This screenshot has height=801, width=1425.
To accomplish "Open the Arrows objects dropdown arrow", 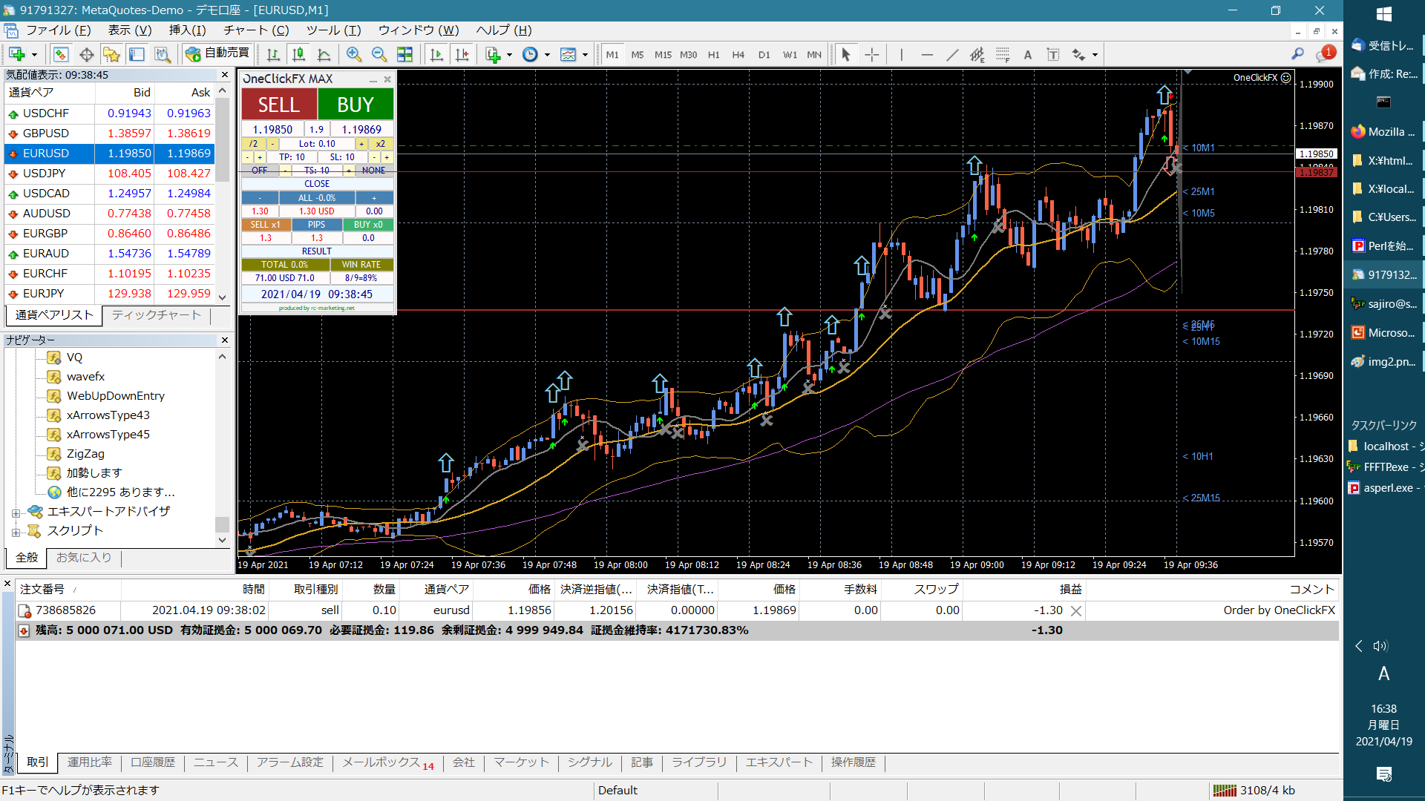I will click(x=1095, y=55).
